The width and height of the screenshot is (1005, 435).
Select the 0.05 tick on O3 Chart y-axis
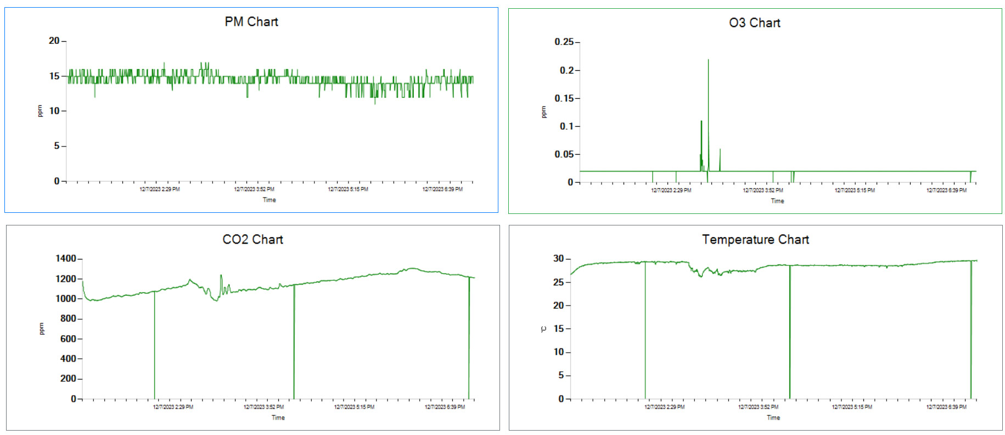[x=564, y=154]
